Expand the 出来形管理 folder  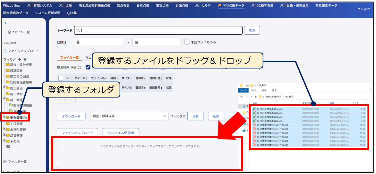coord(5,129)
